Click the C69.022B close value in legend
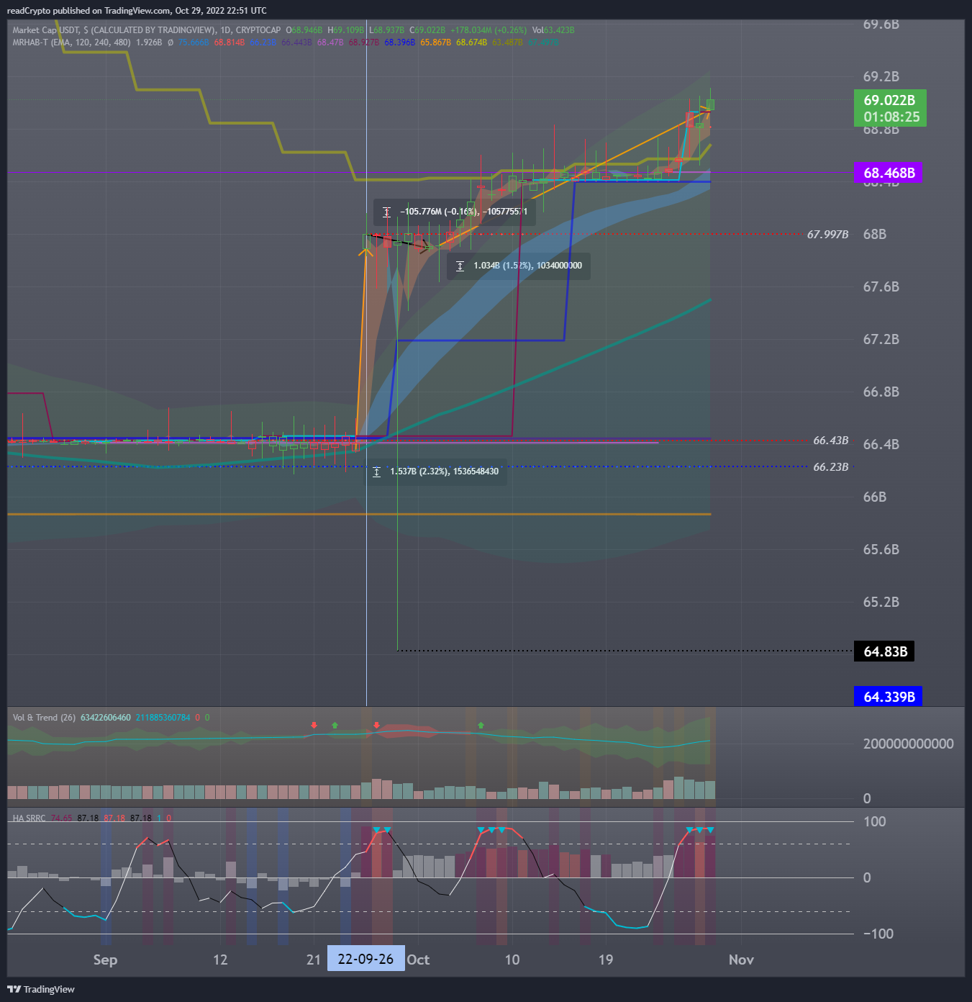972x1002 pixels. tap(427, 30)
